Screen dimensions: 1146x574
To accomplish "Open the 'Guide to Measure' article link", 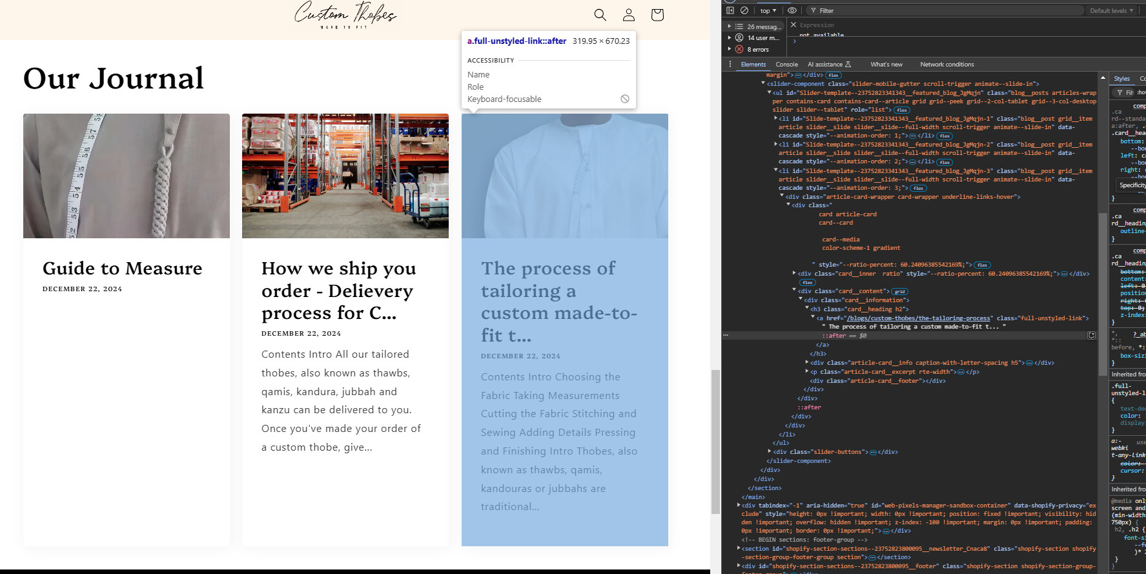I will tap(122, 269).
